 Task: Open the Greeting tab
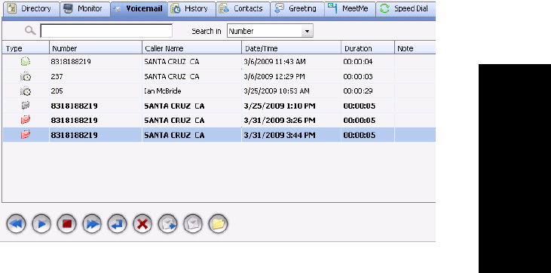pos(297,9)
